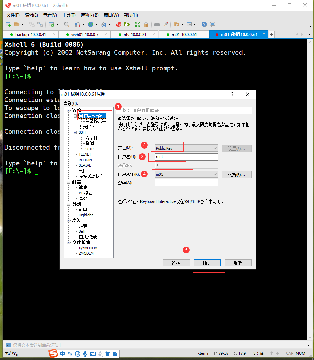Open the 选项卡(B) menu
Viewport: 314px width, 360px height.
point(89,15)
